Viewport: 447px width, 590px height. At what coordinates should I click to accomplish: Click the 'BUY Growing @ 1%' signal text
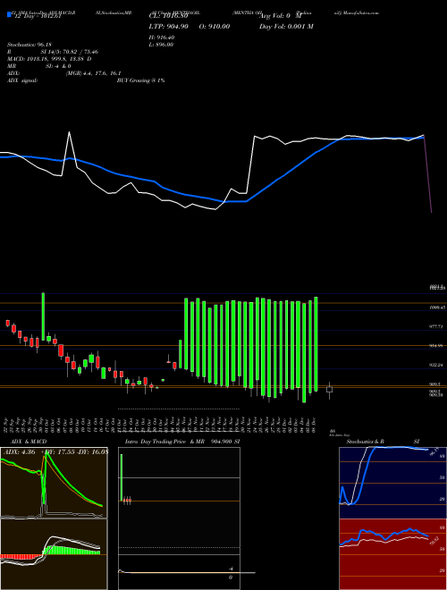140,80
